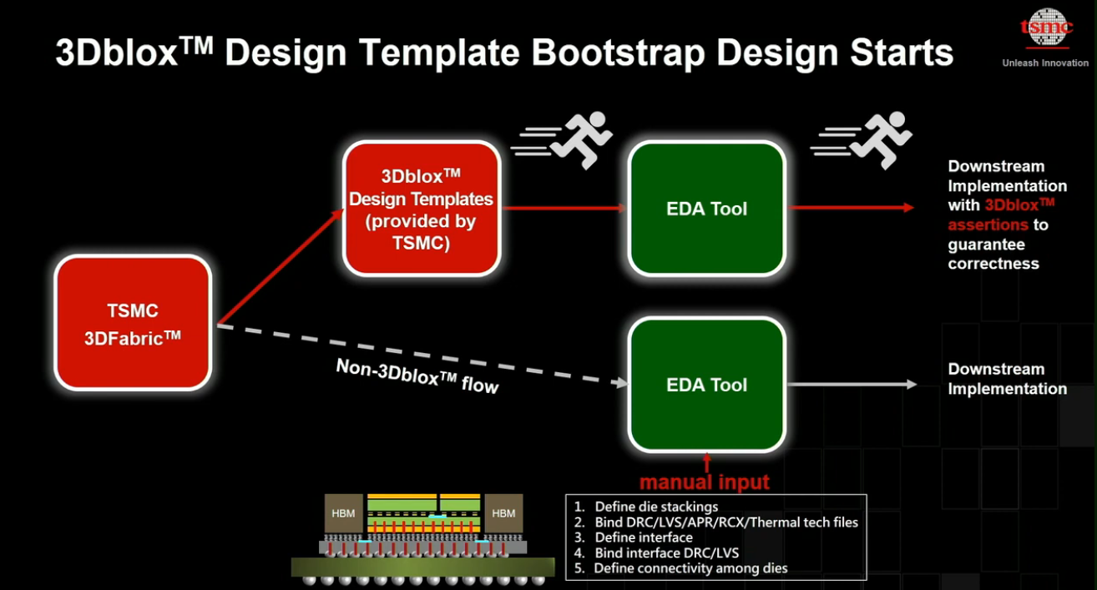The image size is (1097, 590).
Task: Click the red upward arrow above manual input
Action: coord(706,461)
